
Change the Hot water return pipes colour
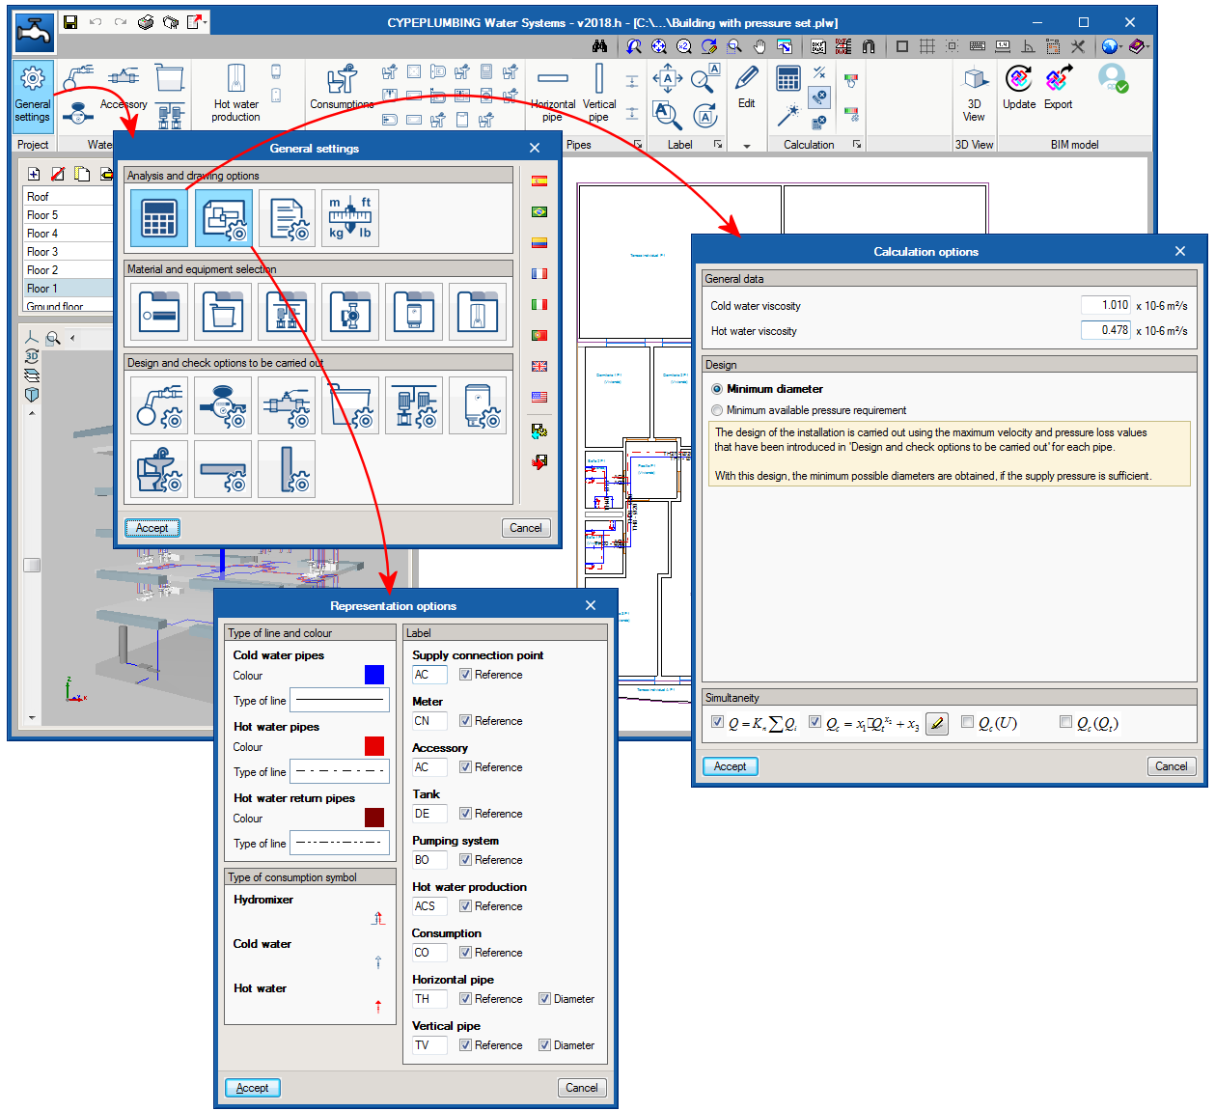[x=374, y=818]
